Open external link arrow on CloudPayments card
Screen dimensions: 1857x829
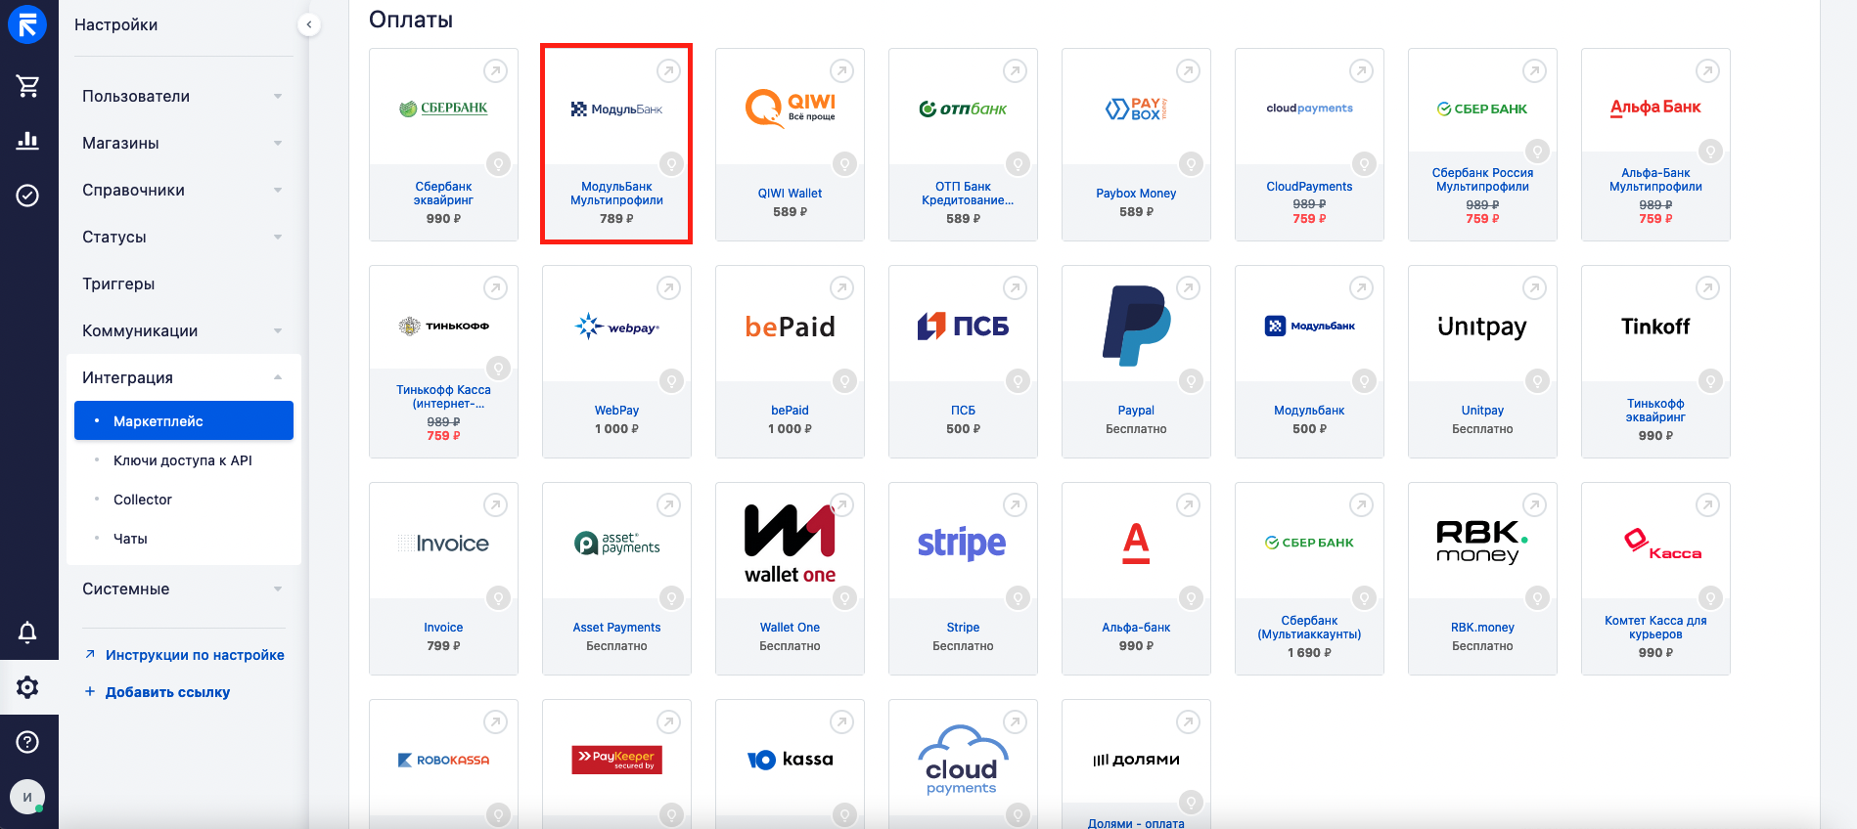click(x=1362, y=70)
